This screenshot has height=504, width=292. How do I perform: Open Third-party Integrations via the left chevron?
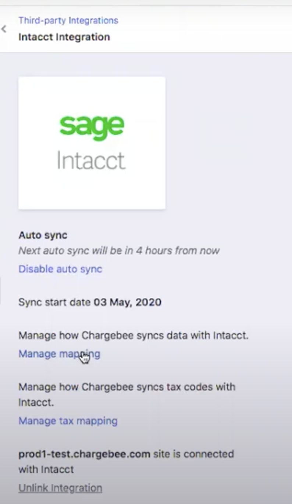[x=4, y=29]
